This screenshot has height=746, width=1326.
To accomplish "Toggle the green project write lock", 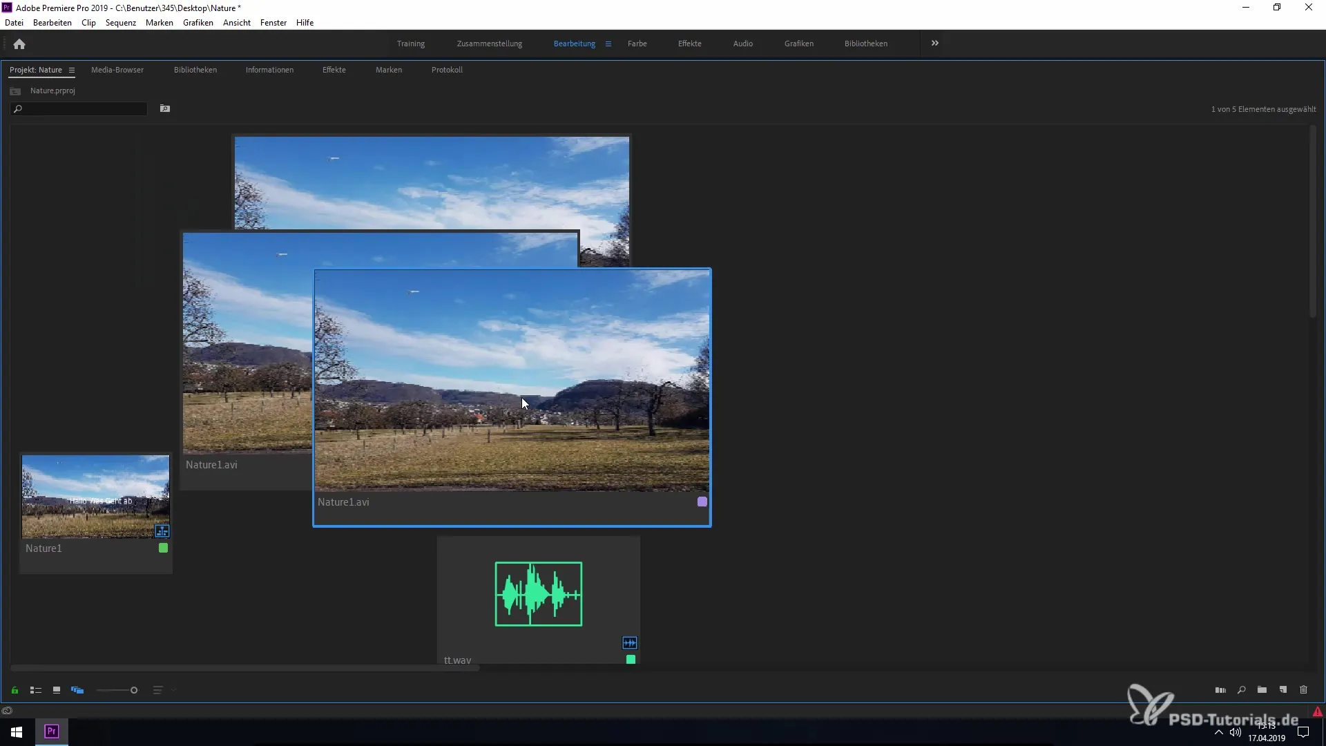I will coord(15,690).
